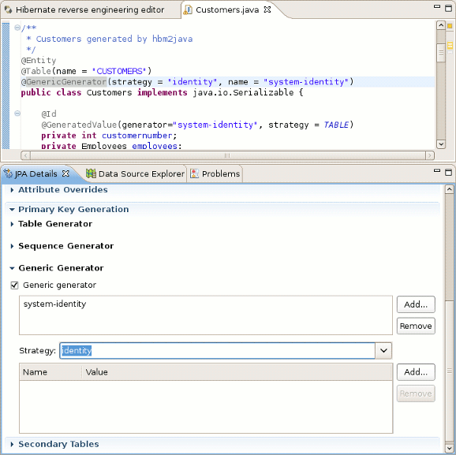Minimize the editor area
The height and width of the screenshot is (455, 456).
point(437,6)
